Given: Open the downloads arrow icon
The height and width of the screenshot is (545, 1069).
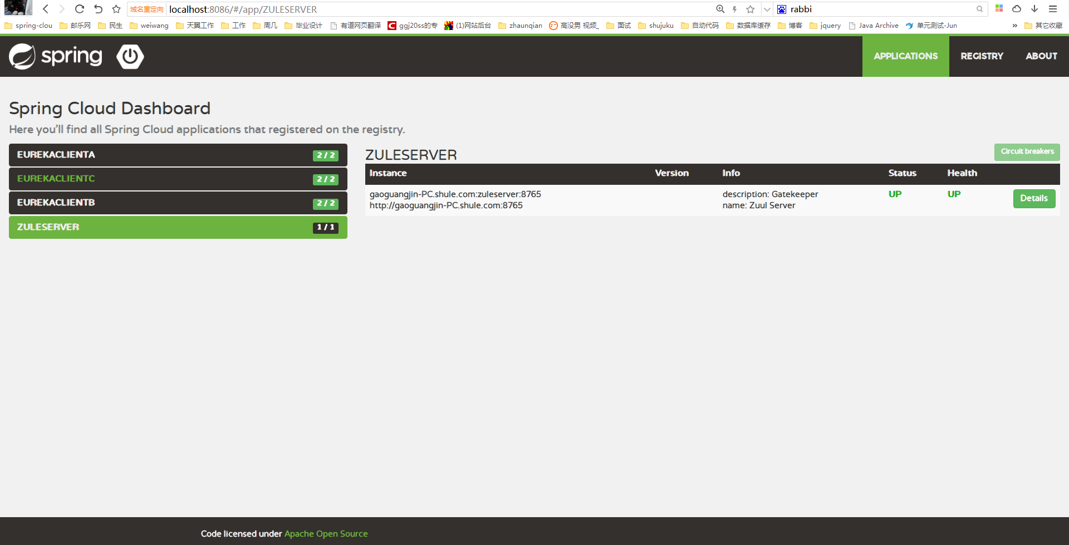Looking at the screenshot, I should (x=1034, y=9).
